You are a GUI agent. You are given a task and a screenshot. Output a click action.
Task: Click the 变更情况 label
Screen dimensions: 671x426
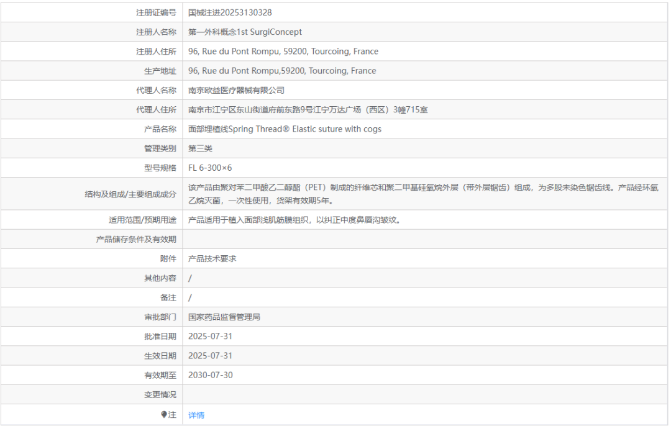(x=160, y=395)
